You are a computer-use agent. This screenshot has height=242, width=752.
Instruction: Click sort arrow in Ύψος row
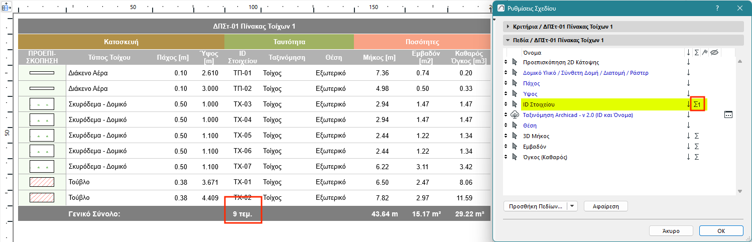pyautogui.click(x=688, y=94)
